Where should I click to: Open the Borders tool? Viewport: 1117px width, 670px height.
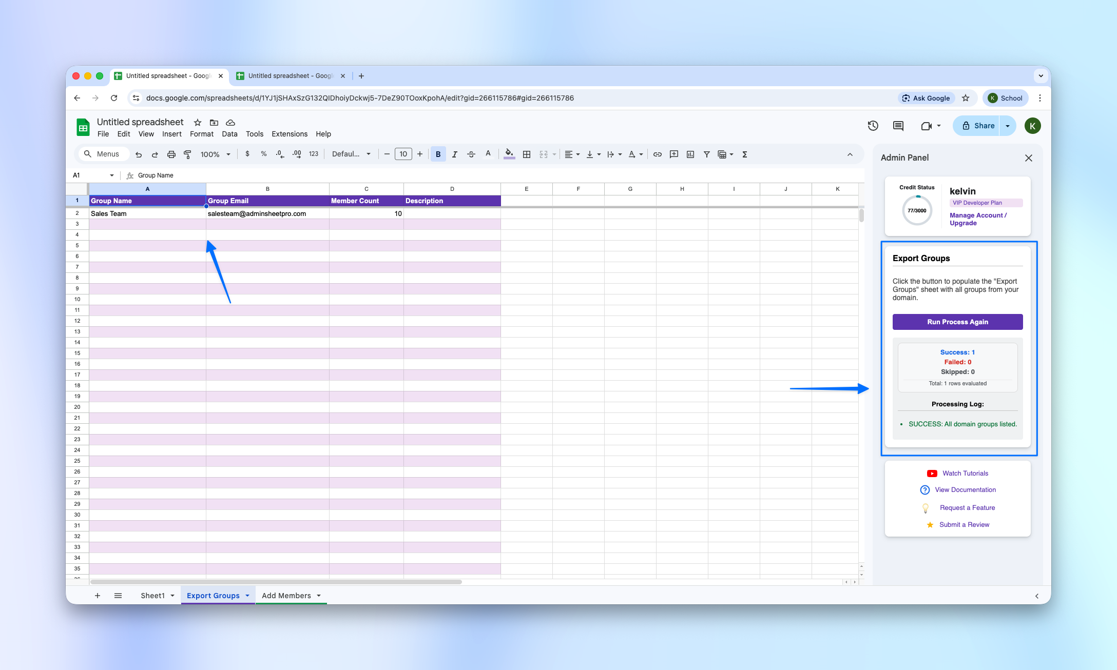tap(527, 154)
